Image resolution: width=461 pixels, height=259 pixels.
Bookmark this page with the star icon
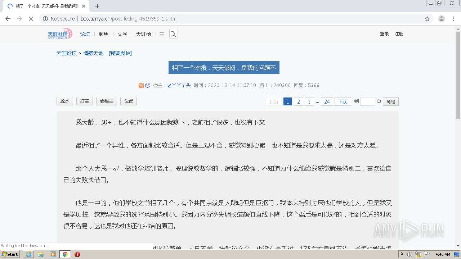pos(427,19)
